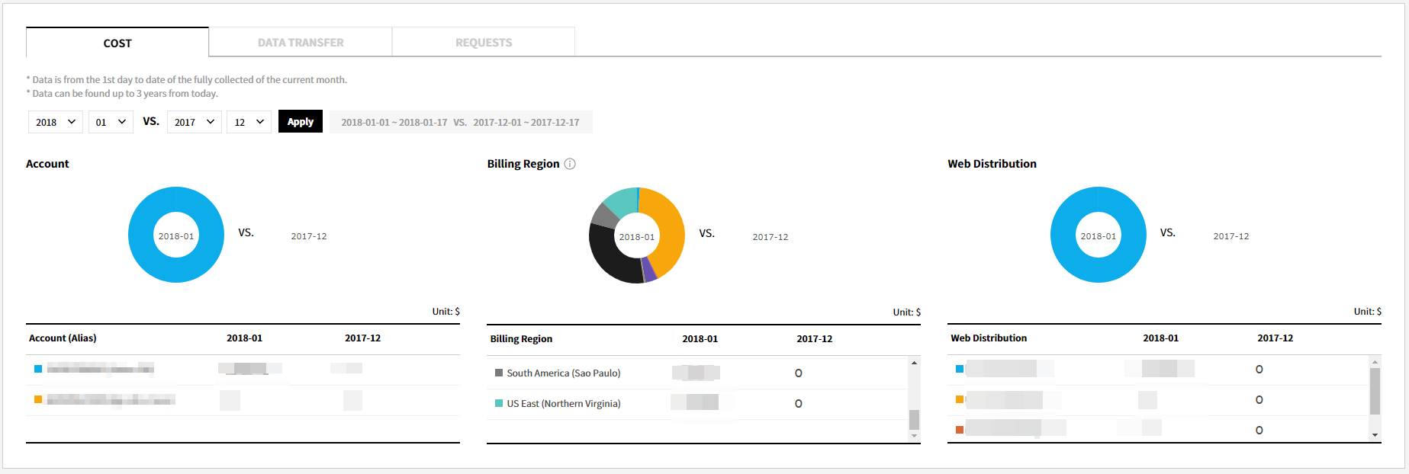This screenshot has height=474, width=1409.
Task: Open the 01 month dropdown
Action: coord(111,122)
